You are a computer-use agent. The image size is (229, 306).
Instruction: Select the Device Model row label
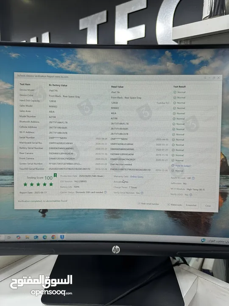(27, 90)
